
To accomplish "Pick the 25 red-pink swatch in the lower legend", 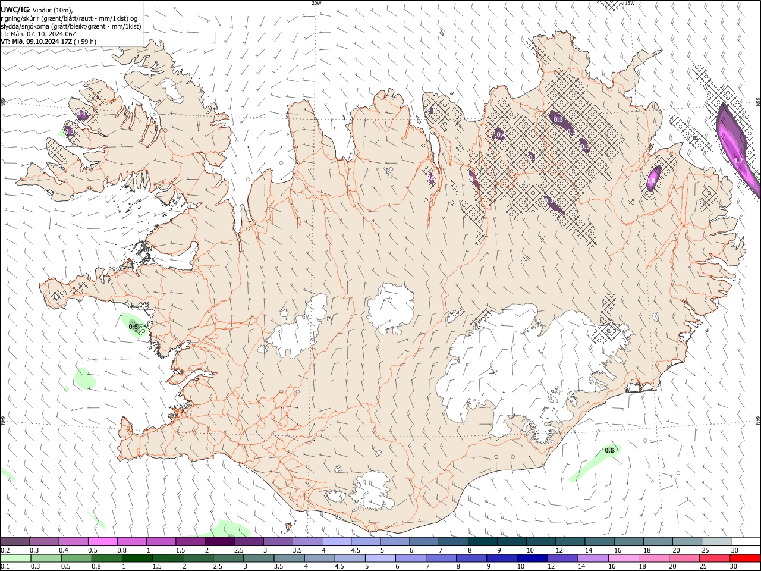I will click(715, 558).
